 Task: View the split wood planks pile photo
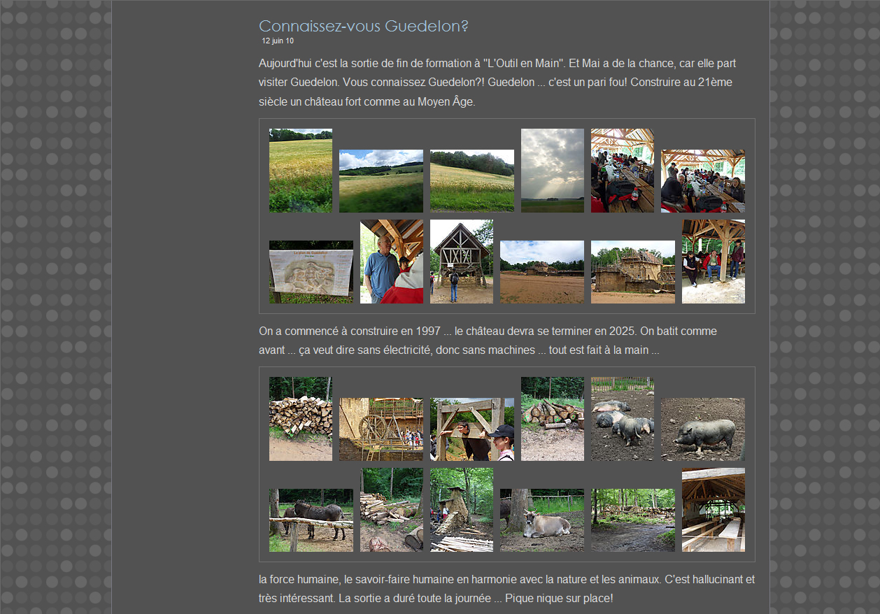[x=391, y=509]
